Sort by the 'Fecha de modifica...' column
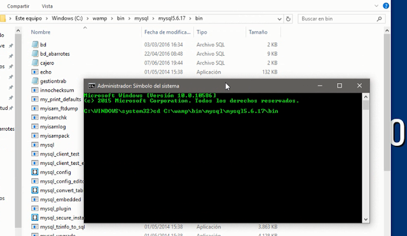 (x=167, y=32)
